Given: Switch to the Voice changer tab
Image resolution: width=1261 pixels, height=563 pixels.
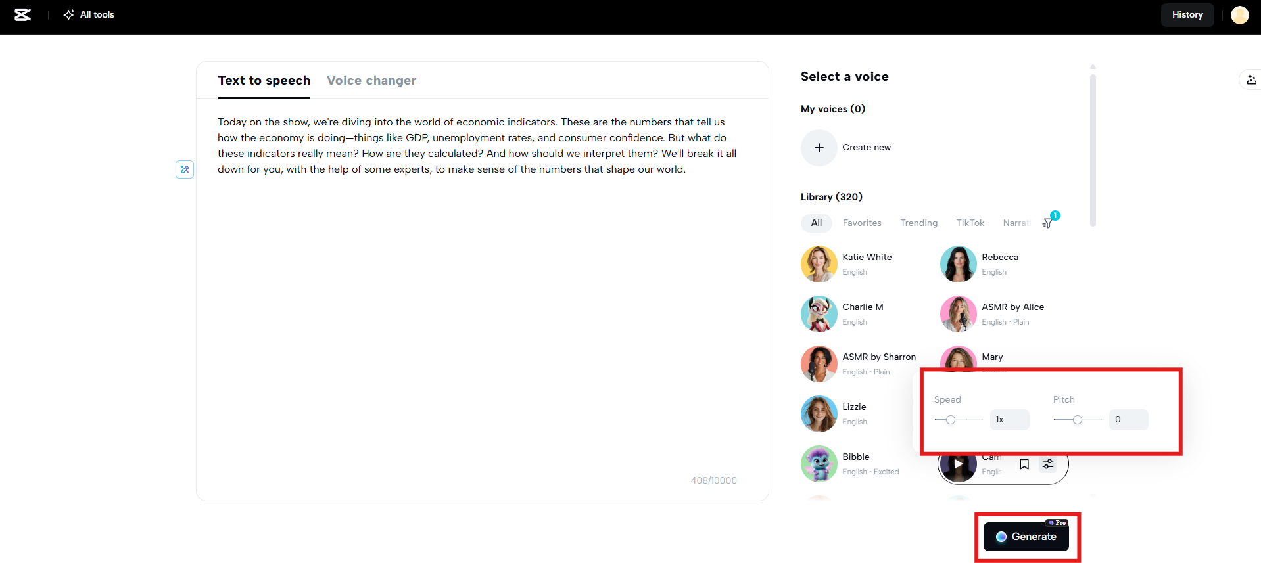Looking at the screenshot, I should (x=371, y=81).
